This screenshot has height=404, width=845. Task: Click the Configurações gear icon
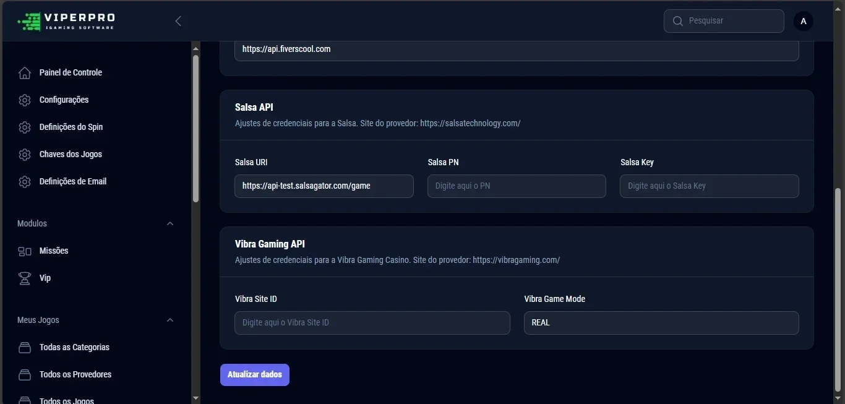coord(25,100)
